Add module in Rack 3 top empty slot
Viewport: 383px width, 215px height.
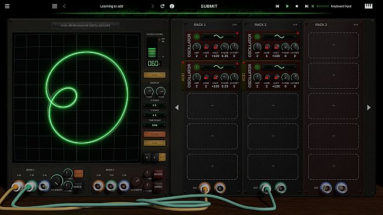334,45
